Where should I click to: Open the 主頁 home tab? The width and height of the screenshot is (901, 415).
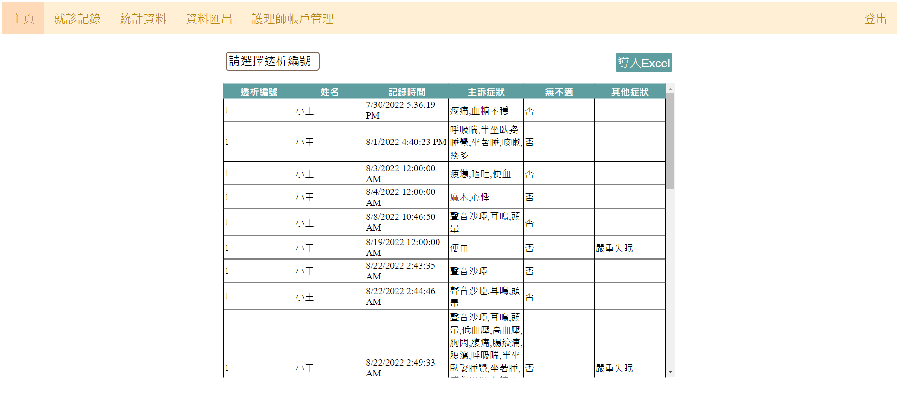[23, 18]
